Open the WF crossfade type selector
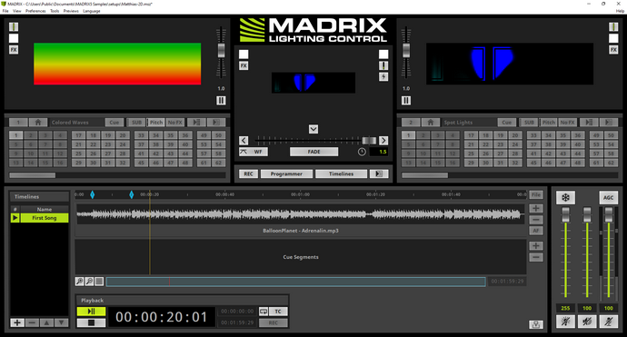This screenshot has height=337, width=627. pos(254,152)
